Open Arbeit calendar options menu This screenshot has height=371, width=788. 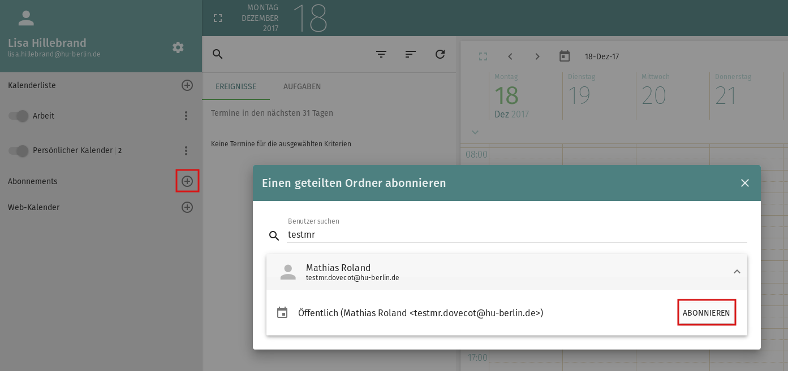tap(186, 116)
